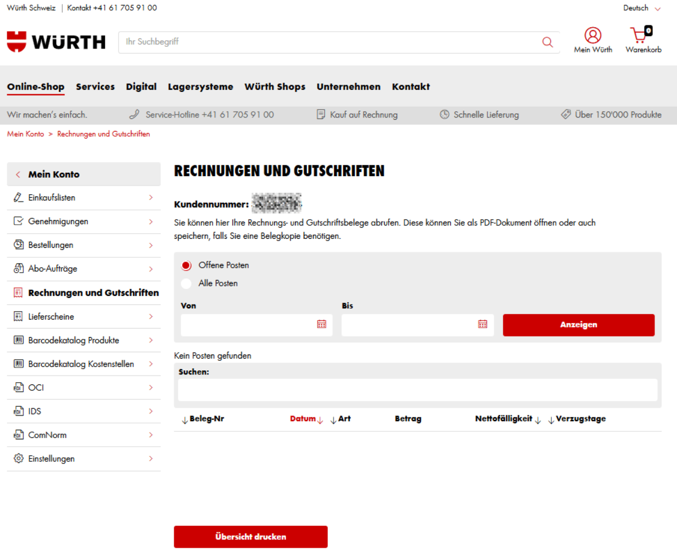The height and width of the screenshot is (555, 677).
Task: Click the Rechnungen und Gutschriften sidebar icon
Action: (18, 293)
